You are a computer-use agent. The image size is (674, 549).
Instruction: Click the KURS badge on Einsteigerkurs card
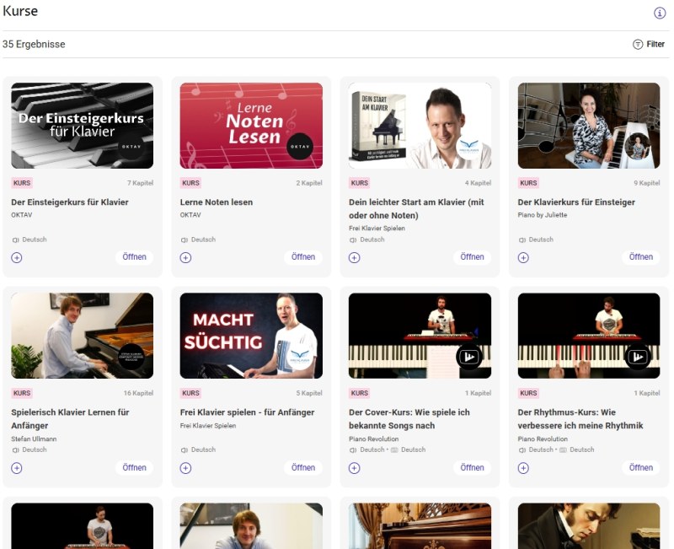point(22,182)
